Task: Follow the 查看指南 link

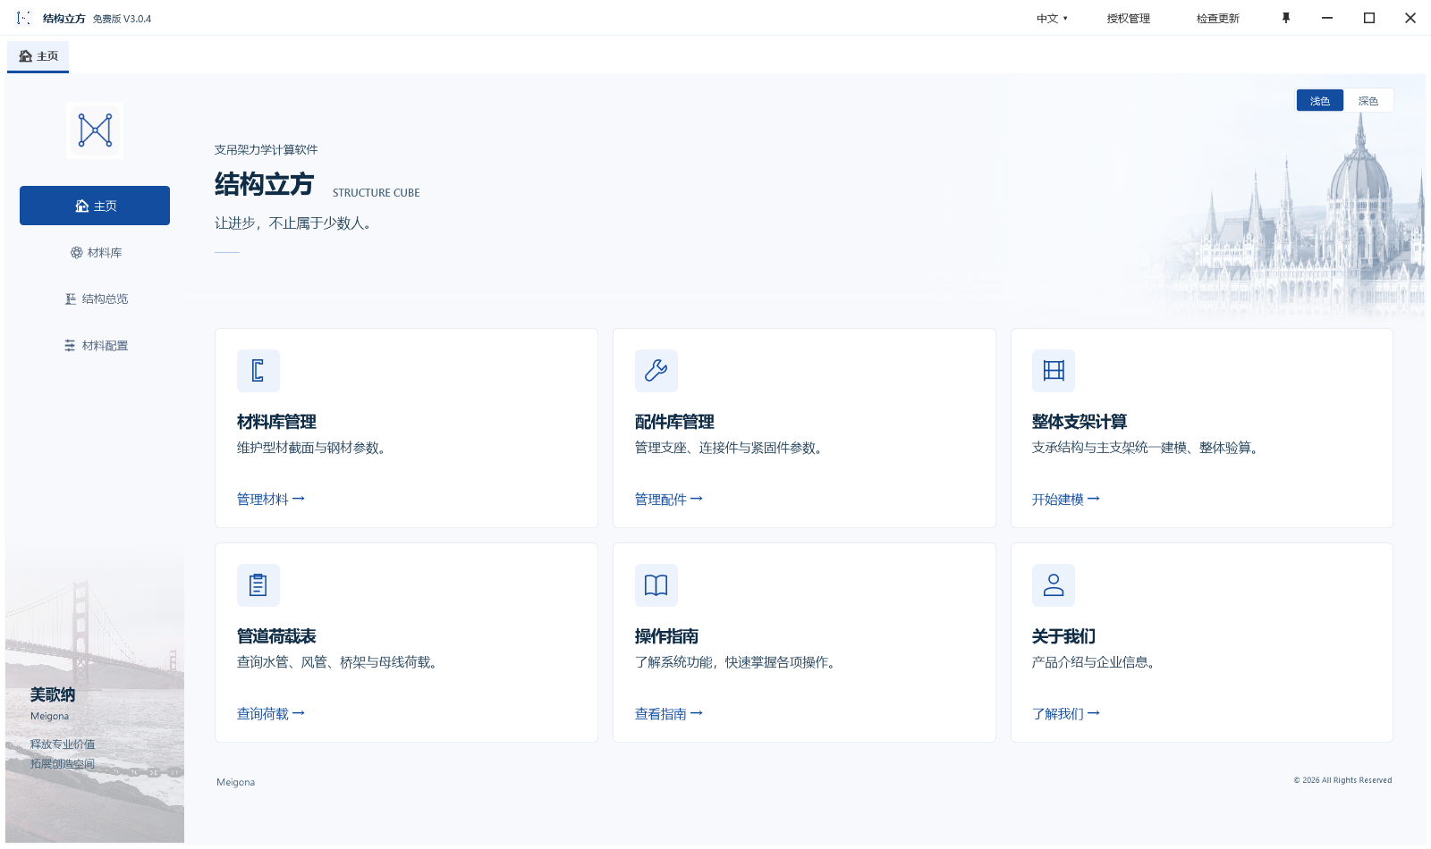Action: click(x=669, y=714)
